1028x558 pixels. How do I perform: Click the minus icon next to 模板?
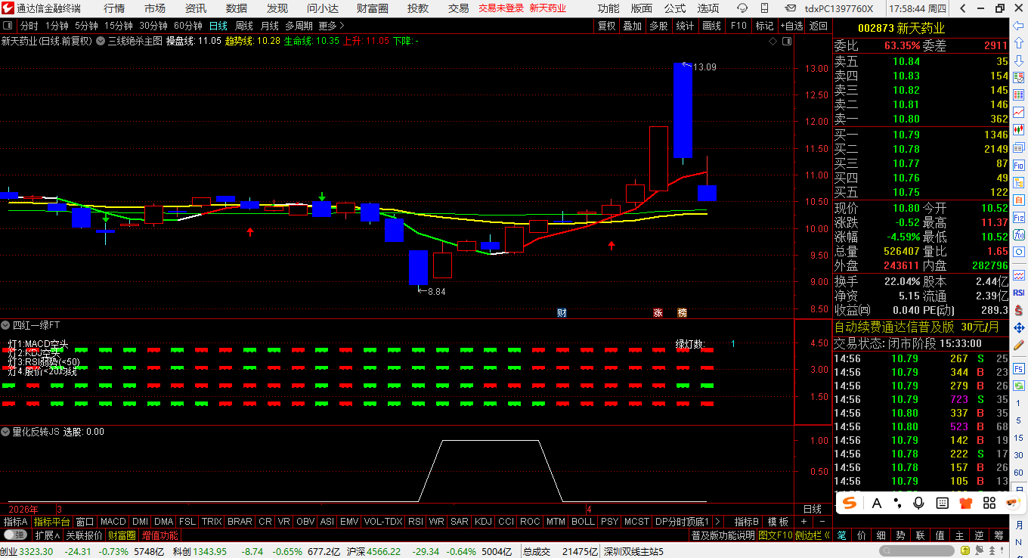click(x=821, y=522)
